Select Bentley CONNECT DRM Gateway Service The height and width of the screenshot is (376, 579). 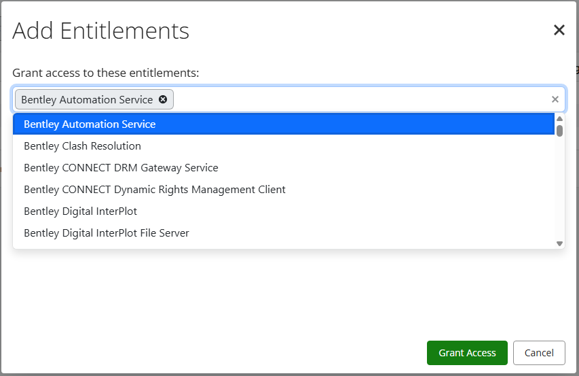point(121,168)
